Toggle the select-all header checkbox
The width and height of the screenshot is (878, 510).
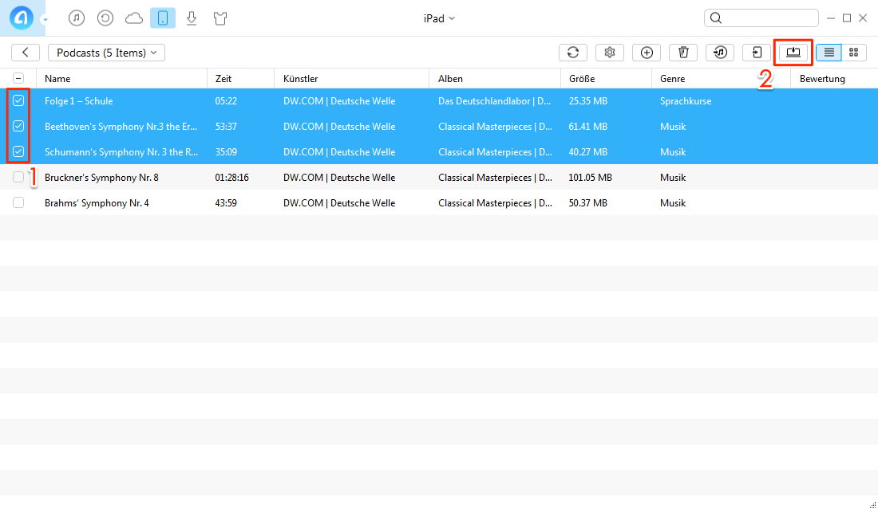coord(18,78)
